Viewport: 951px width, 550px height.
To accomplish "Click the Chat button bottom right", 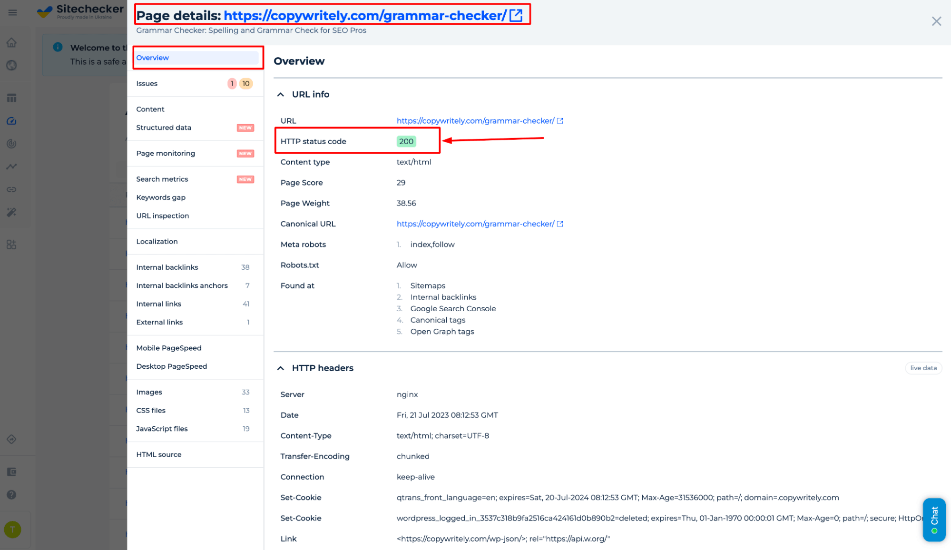I will tap(935, 517).
